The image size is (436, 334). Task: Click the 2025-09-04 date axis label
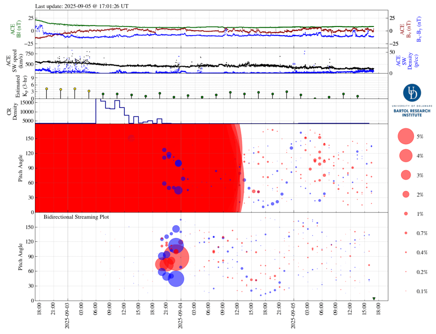point(181,317)
